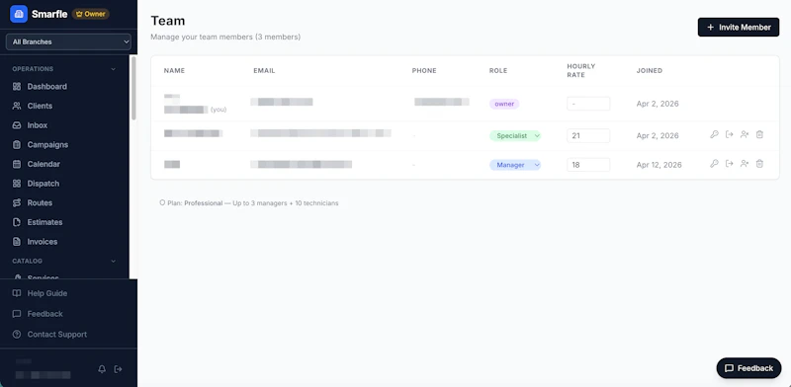The width and height of the screenshot is (791, 387).
Task: Click the Contact Support question icon
Action: tap(17, 335)
